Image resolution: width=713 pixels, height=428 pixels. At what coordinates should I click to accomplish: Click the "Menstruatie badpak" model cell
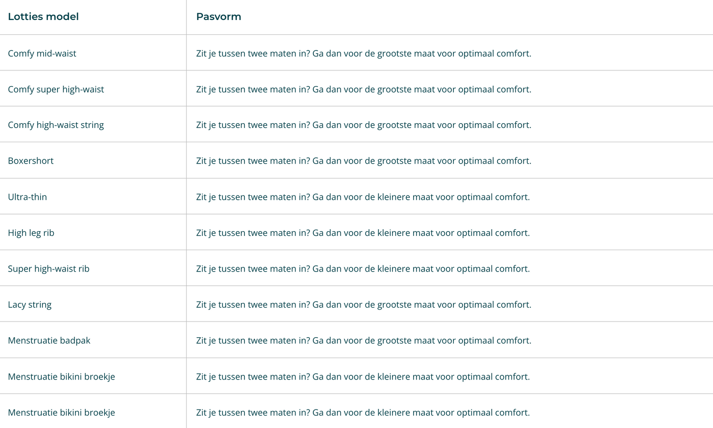[49, 340]
